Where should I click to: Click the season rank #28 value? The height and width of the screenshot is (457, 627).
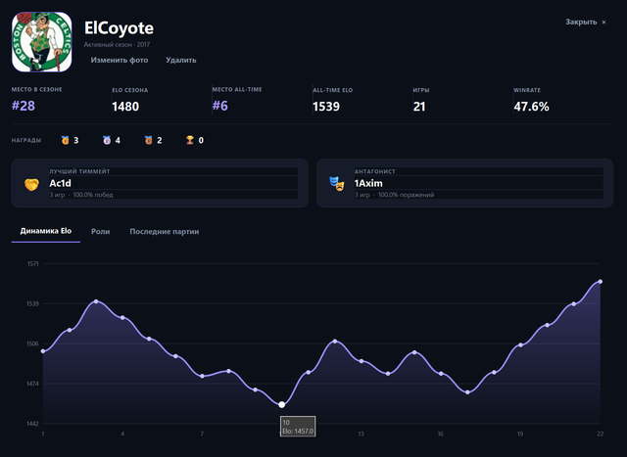pos(24,106)
